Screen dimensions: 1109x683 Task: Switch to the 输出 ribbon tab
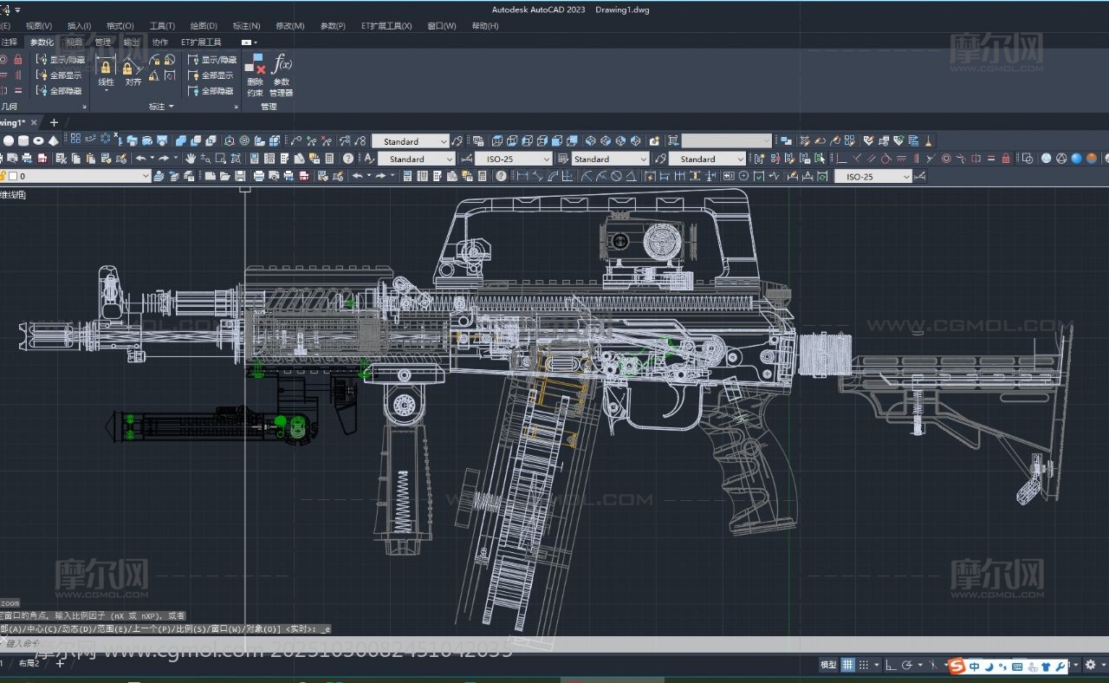point(131,42)
